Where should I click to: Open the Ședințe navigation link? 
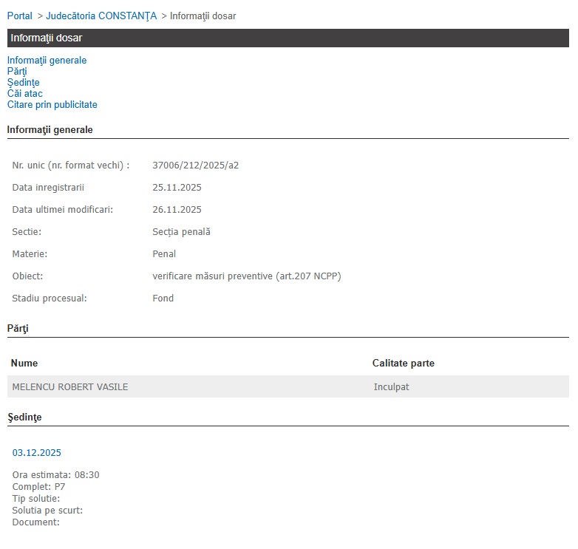(x=23, y=82)
